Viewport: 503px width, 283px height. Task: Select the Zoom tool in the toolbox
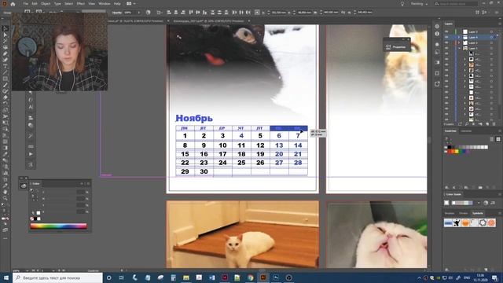(x=5, y=198)
